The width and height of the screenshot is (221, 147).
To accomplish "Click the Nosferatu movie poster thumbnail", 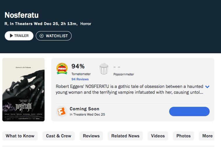I will (x=23, y=90).
